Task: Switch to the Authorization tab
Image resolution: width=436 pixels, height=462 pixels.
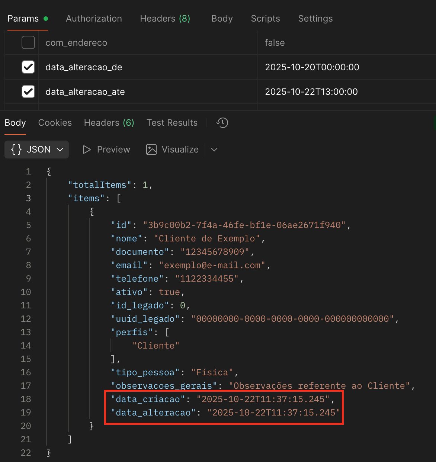Action: (94, 18)
